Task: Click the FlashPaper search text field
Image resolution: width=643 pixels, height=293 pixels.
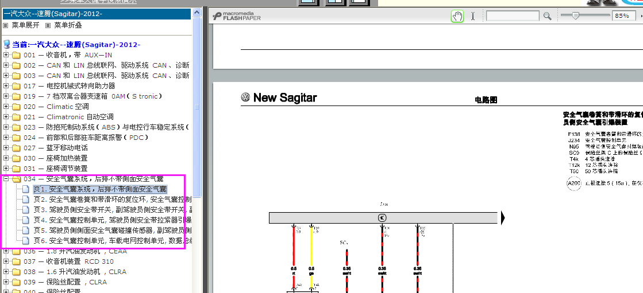Action: (x=513, y=16)
